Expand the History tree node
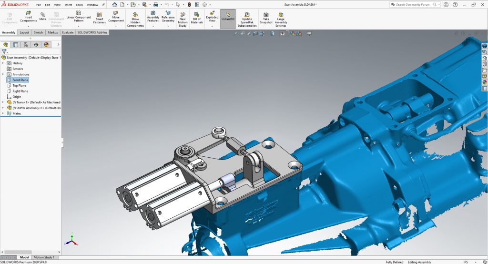This screenshot has height=264, width=488. [3, 63]
